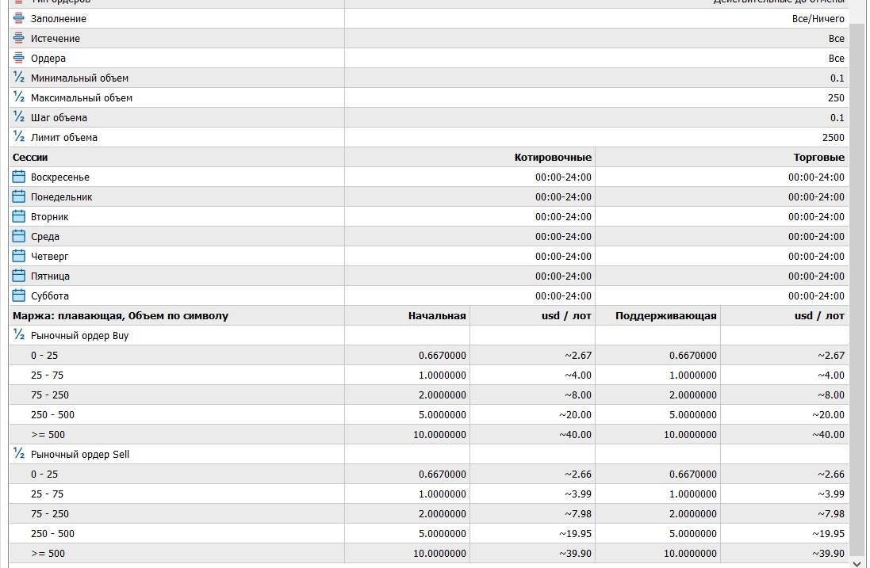Click the Рыночный ордер Buy icon
The image size is (870, 568).
(x=19, y=335)
